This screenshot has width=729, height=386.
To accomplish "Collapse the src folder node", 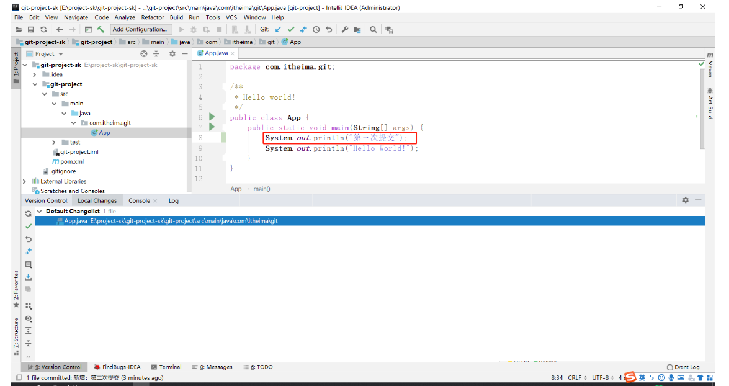I will click(x=45, y=94).
